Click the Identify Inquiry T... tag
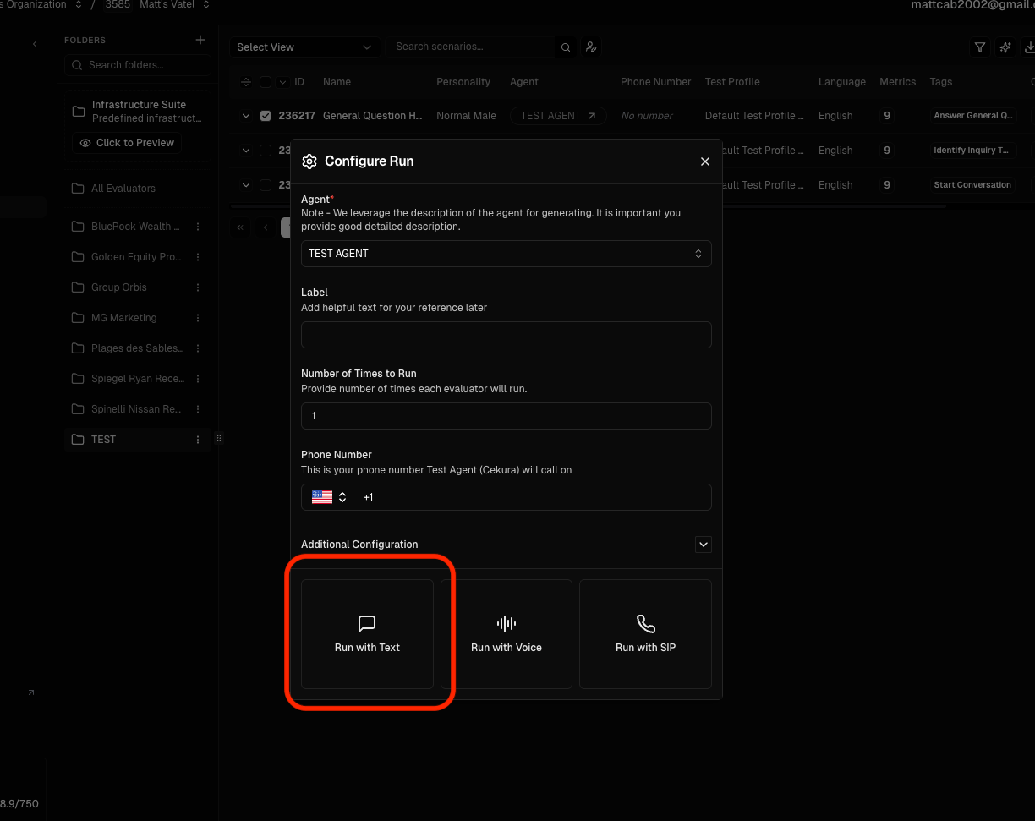This screenshot has height=821, width=1035. coord(972,151)
